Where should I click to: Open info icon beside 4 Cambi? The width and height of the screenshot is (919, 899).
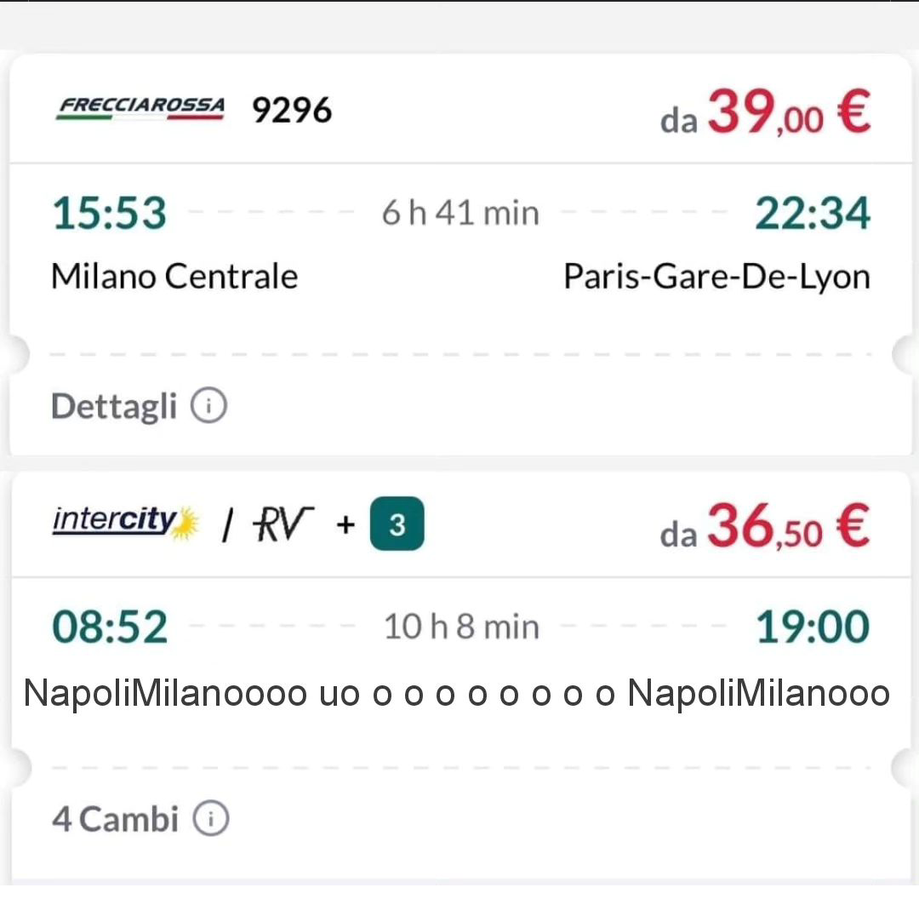(x=210, y=819)
